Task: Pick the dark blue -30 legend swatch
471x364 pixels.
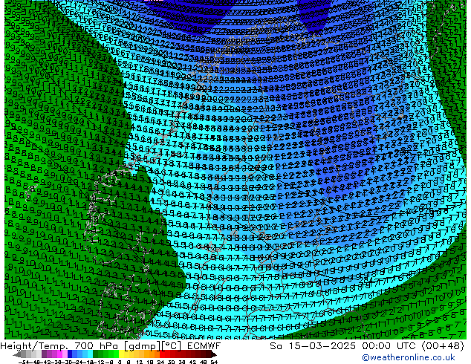Action: (70, 354)
